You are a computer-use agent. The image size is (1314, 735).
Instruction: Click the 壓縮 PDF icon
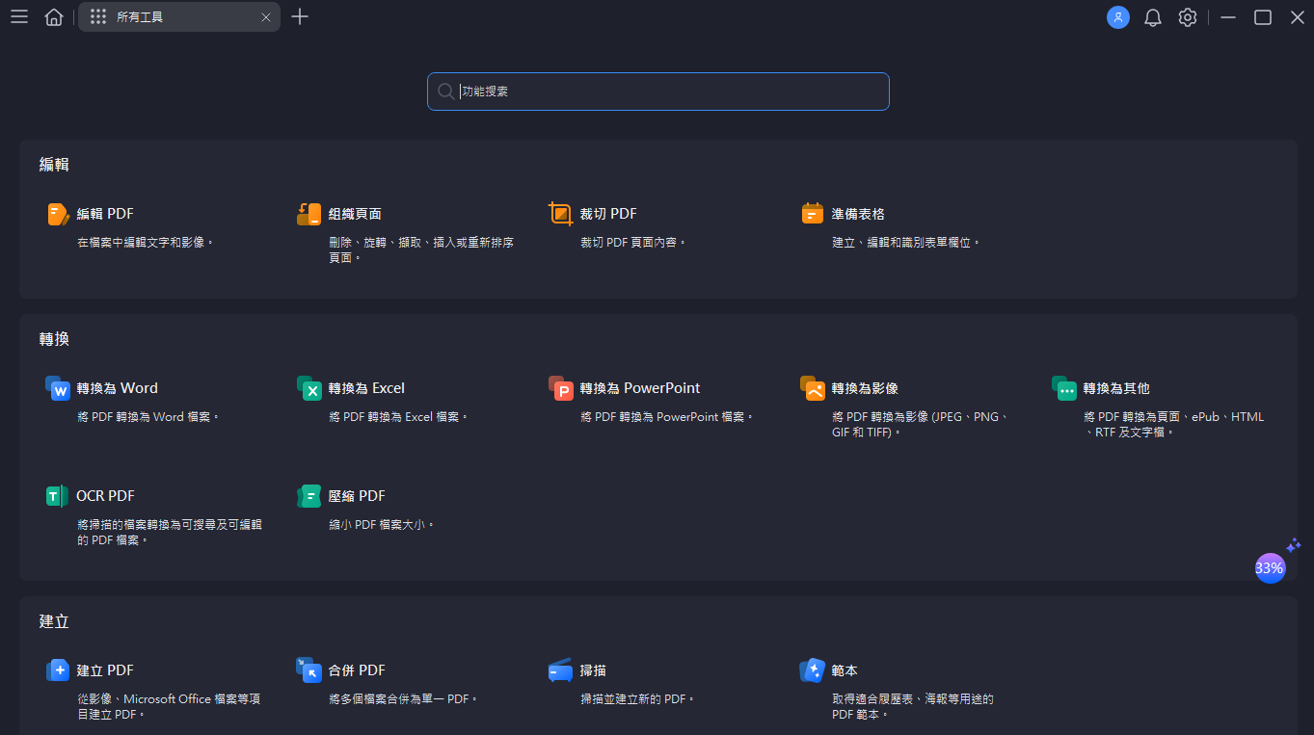308,496
